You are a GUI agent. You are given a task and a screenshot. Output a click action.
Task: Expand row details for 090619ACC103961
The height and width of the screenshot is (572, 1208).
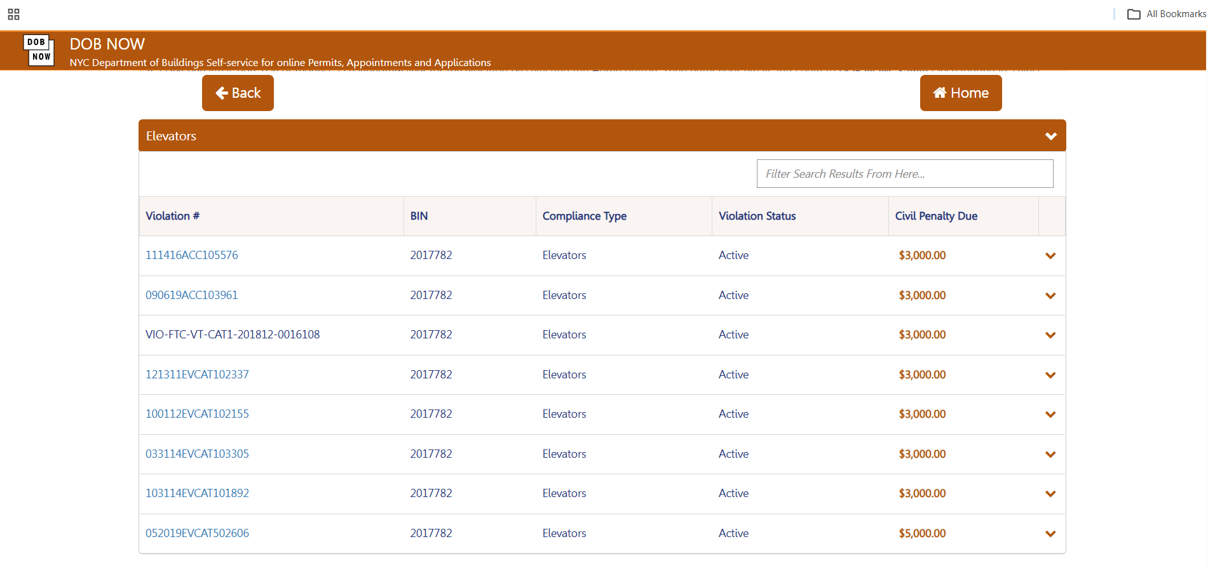tap(1050, 296)
